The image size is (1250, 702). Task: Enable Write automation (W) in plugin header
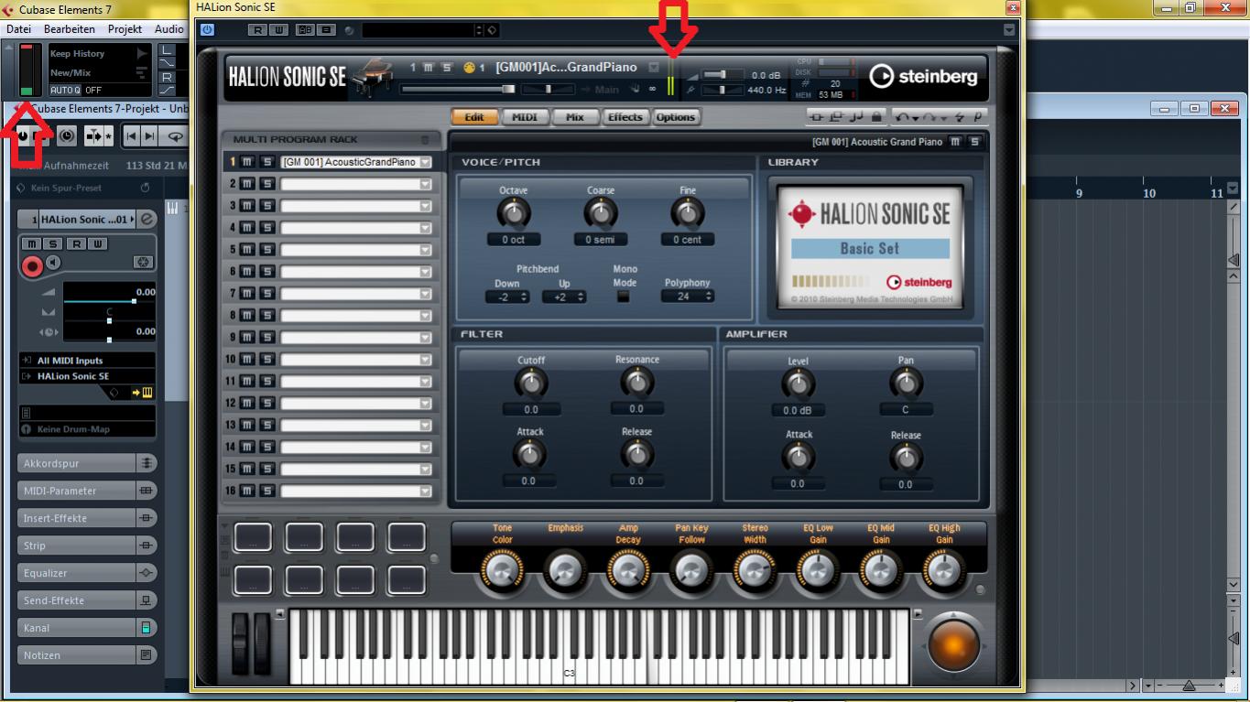click(277, 30)
